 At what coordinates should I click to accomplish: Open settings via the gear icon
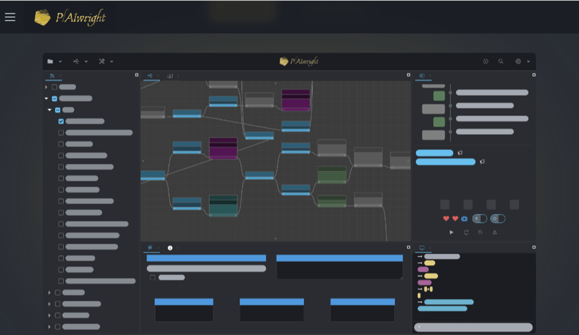(x=518, y=62)
